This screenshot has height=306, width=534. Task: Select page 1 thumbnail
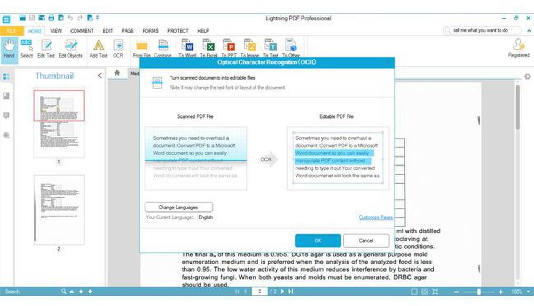[59, 124]
